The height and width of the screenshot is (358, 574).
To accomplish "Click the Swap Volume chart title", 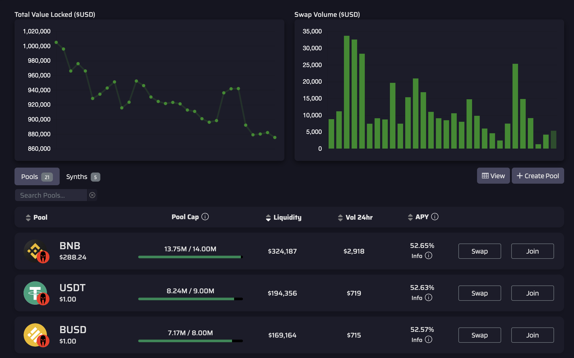I will pos(327,15).
